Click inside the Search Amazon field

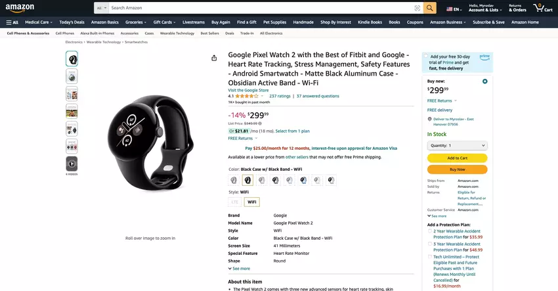[x=259, y=8]
